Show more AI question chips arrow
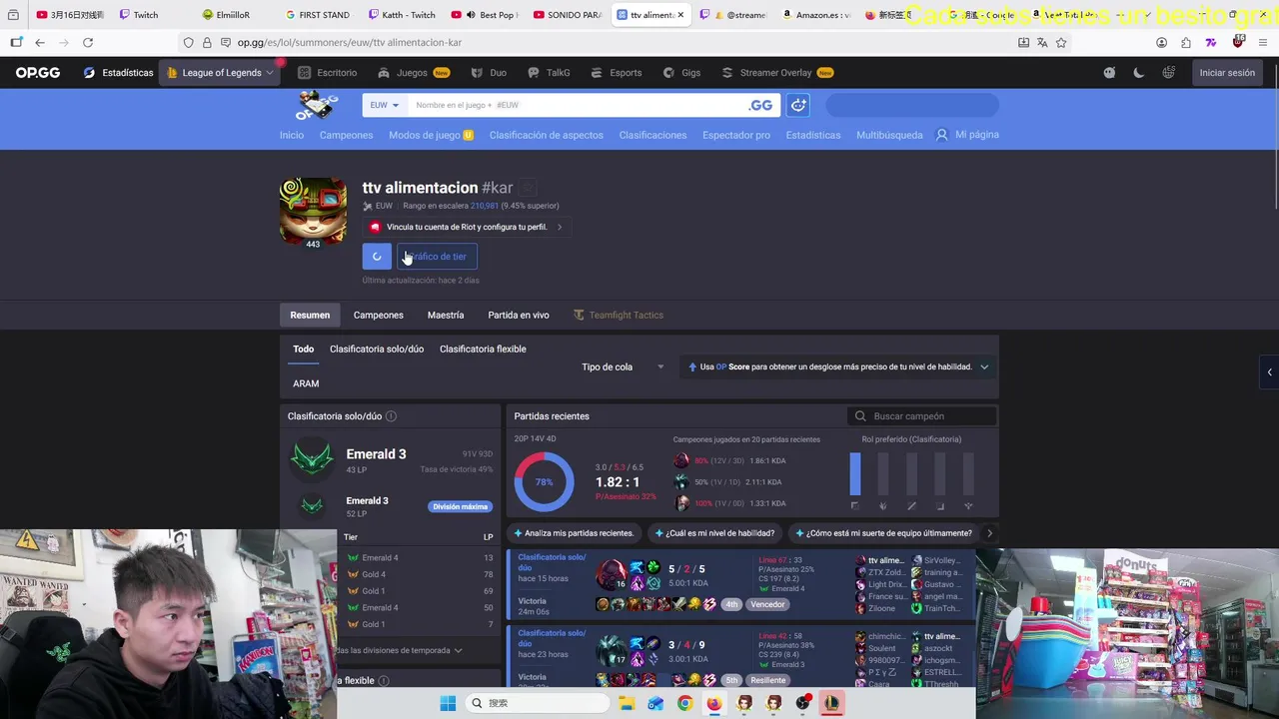The image size is (1279, 719). [989, 533]
